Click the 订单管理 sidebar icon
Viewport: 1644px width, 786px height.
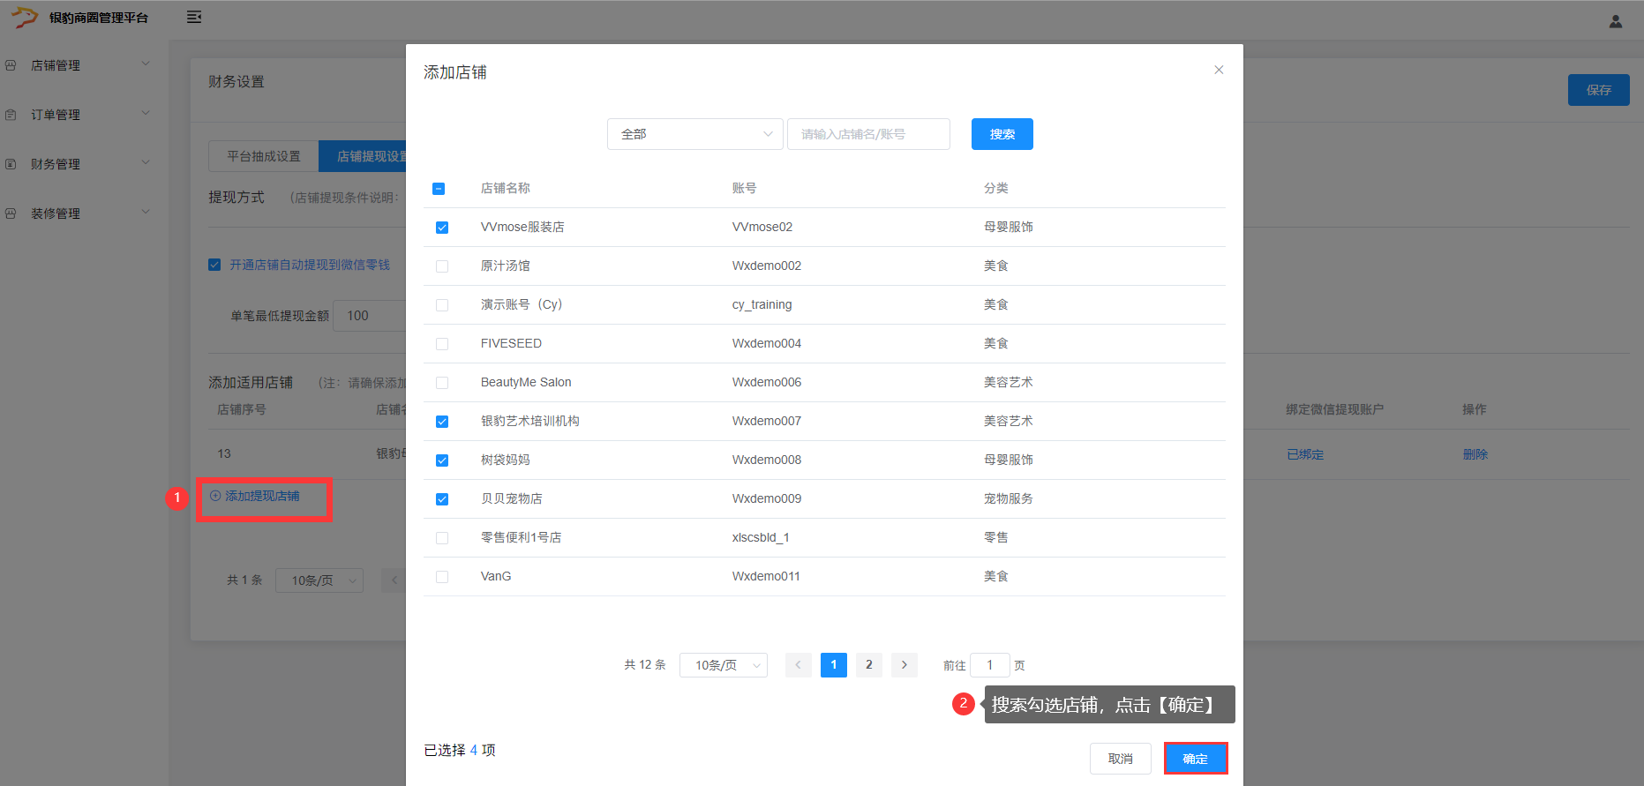[x=11, y=115]
